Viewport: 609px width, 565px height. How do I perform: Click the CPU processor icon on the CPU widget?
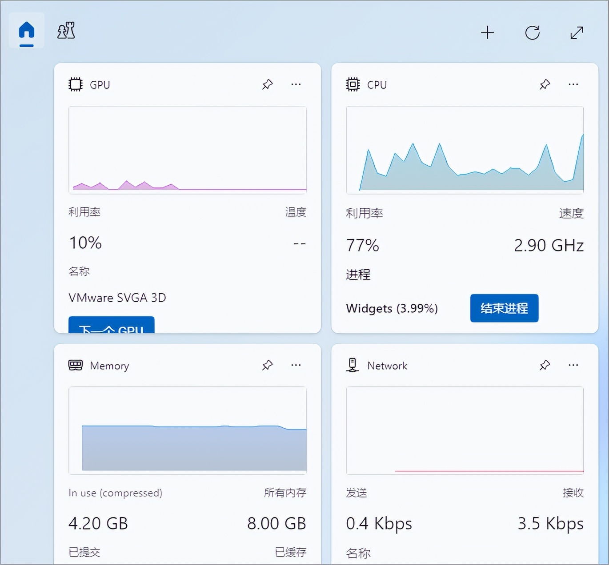353,84
